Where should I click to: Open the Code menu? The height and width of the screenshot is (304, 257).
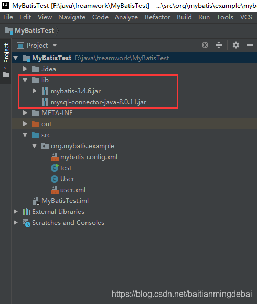(100, 17)
